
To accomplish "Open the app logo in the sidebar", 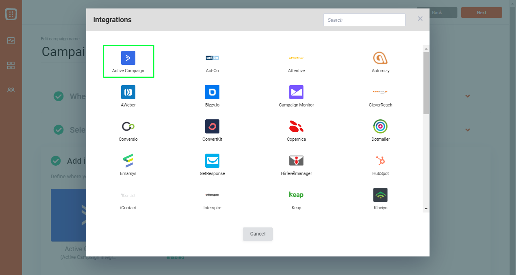I will (11, 14).
